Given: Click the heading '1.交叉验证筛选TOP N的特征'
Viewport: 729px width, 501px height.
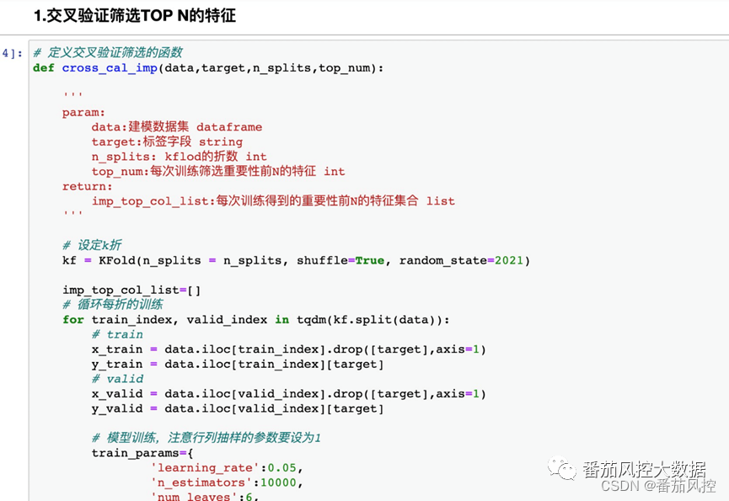Looking at the screenshot, I should tap(134, 16).
